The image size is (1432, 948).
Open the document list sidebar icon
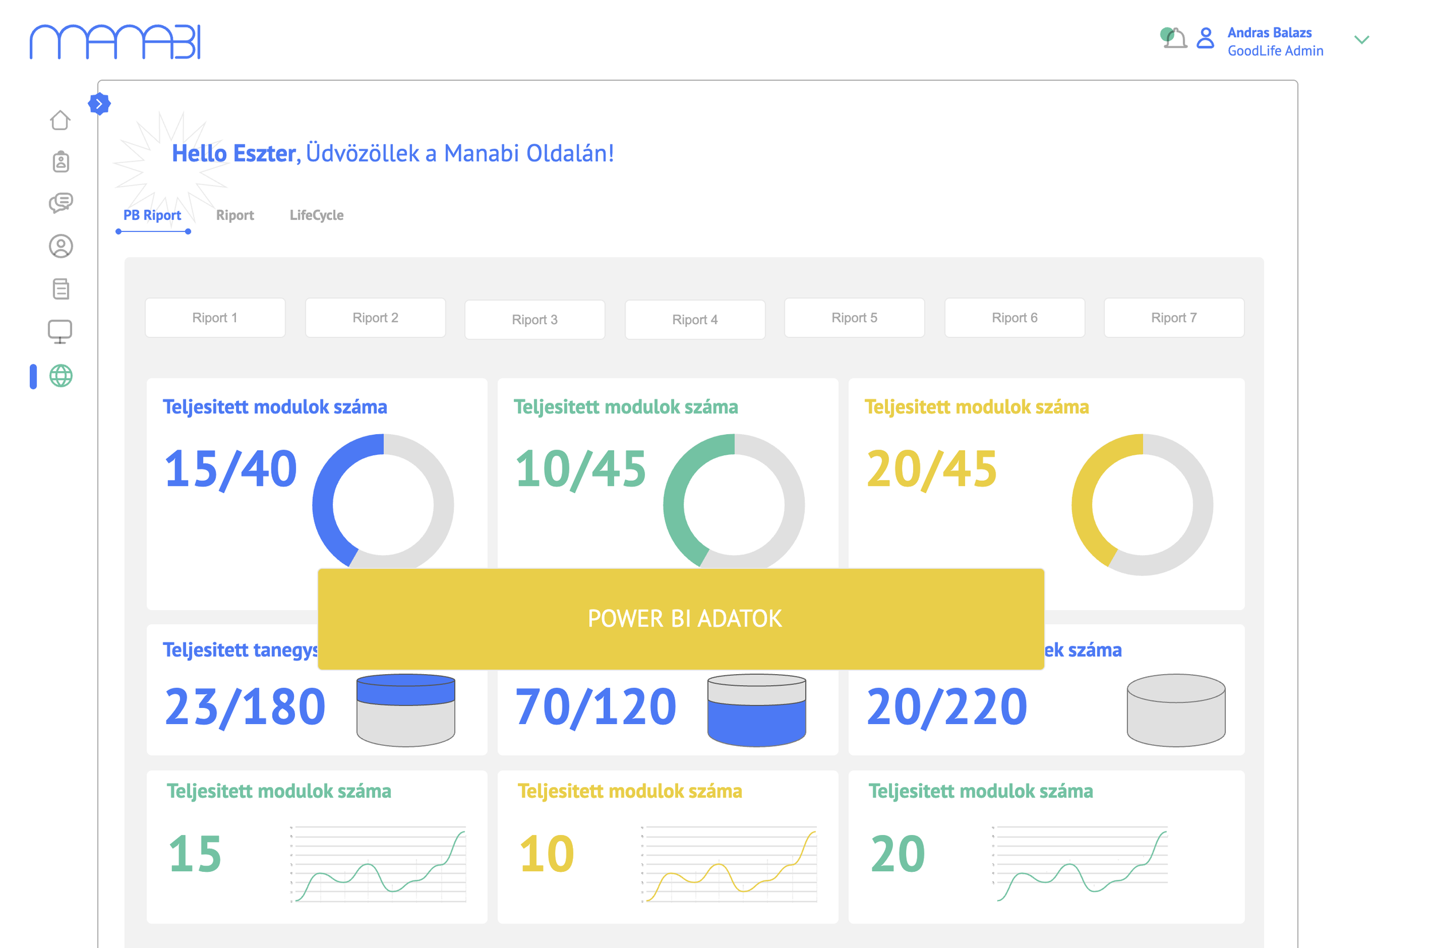(x=61, y=289)
